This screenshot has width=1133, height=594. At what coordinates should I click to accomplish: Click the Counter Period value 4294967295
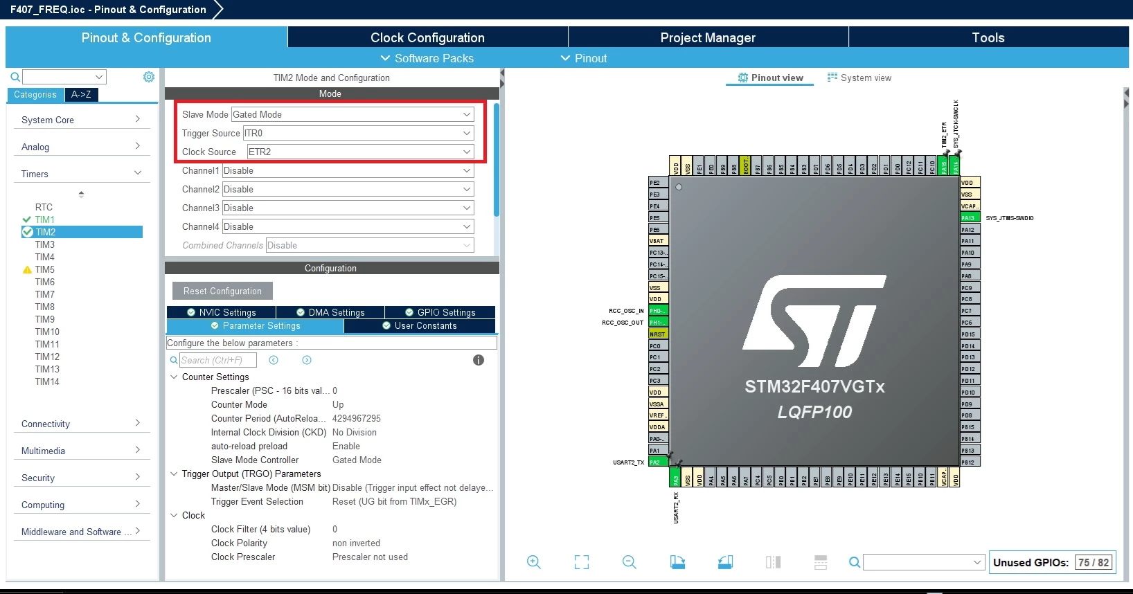357,418
